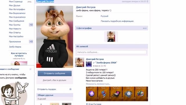Image resolution: width=186 pixels, height=105 pixels.
Task: Open the Егор Пуглеев link below the post
Action: (x=95, y=104)
